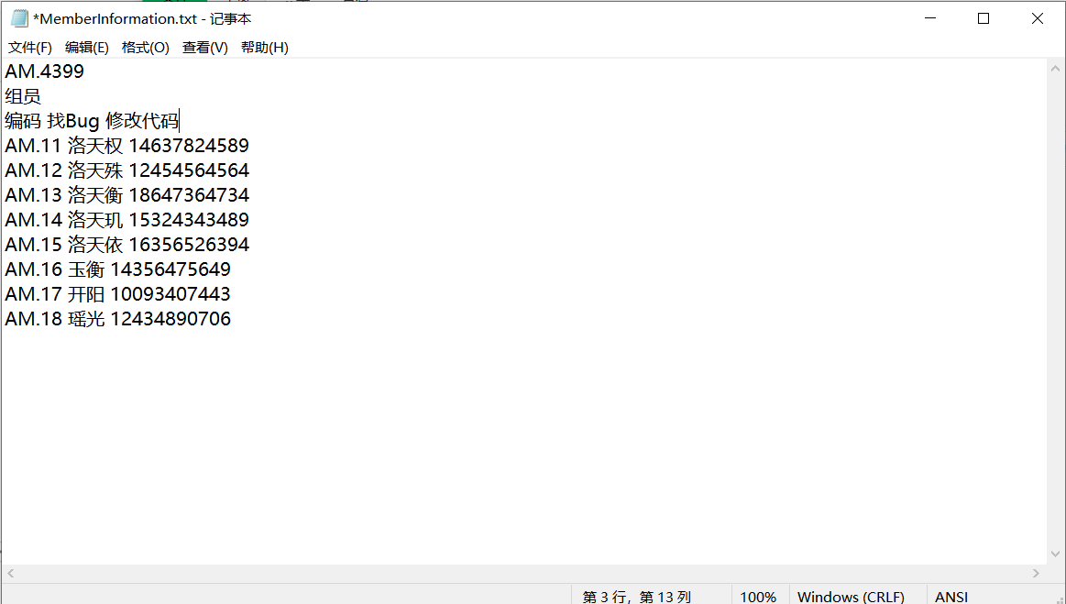Click the 100% zoom status entry

(x=758, y=597)
